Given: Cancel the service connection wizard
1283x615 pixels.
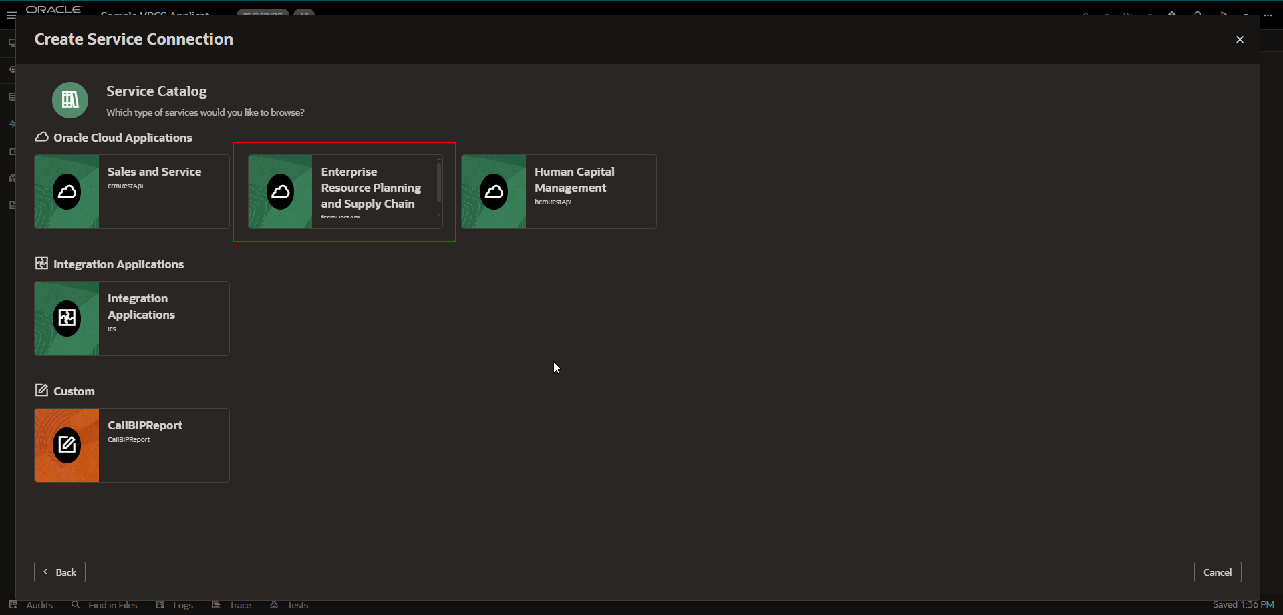Looking at the screenshot, I should point(1218,572).
